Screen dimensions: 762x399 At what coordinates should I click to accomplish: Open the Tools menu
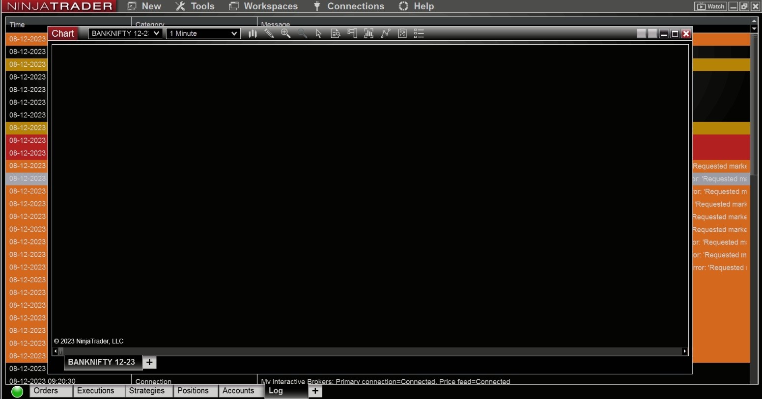tap(195, 6)
